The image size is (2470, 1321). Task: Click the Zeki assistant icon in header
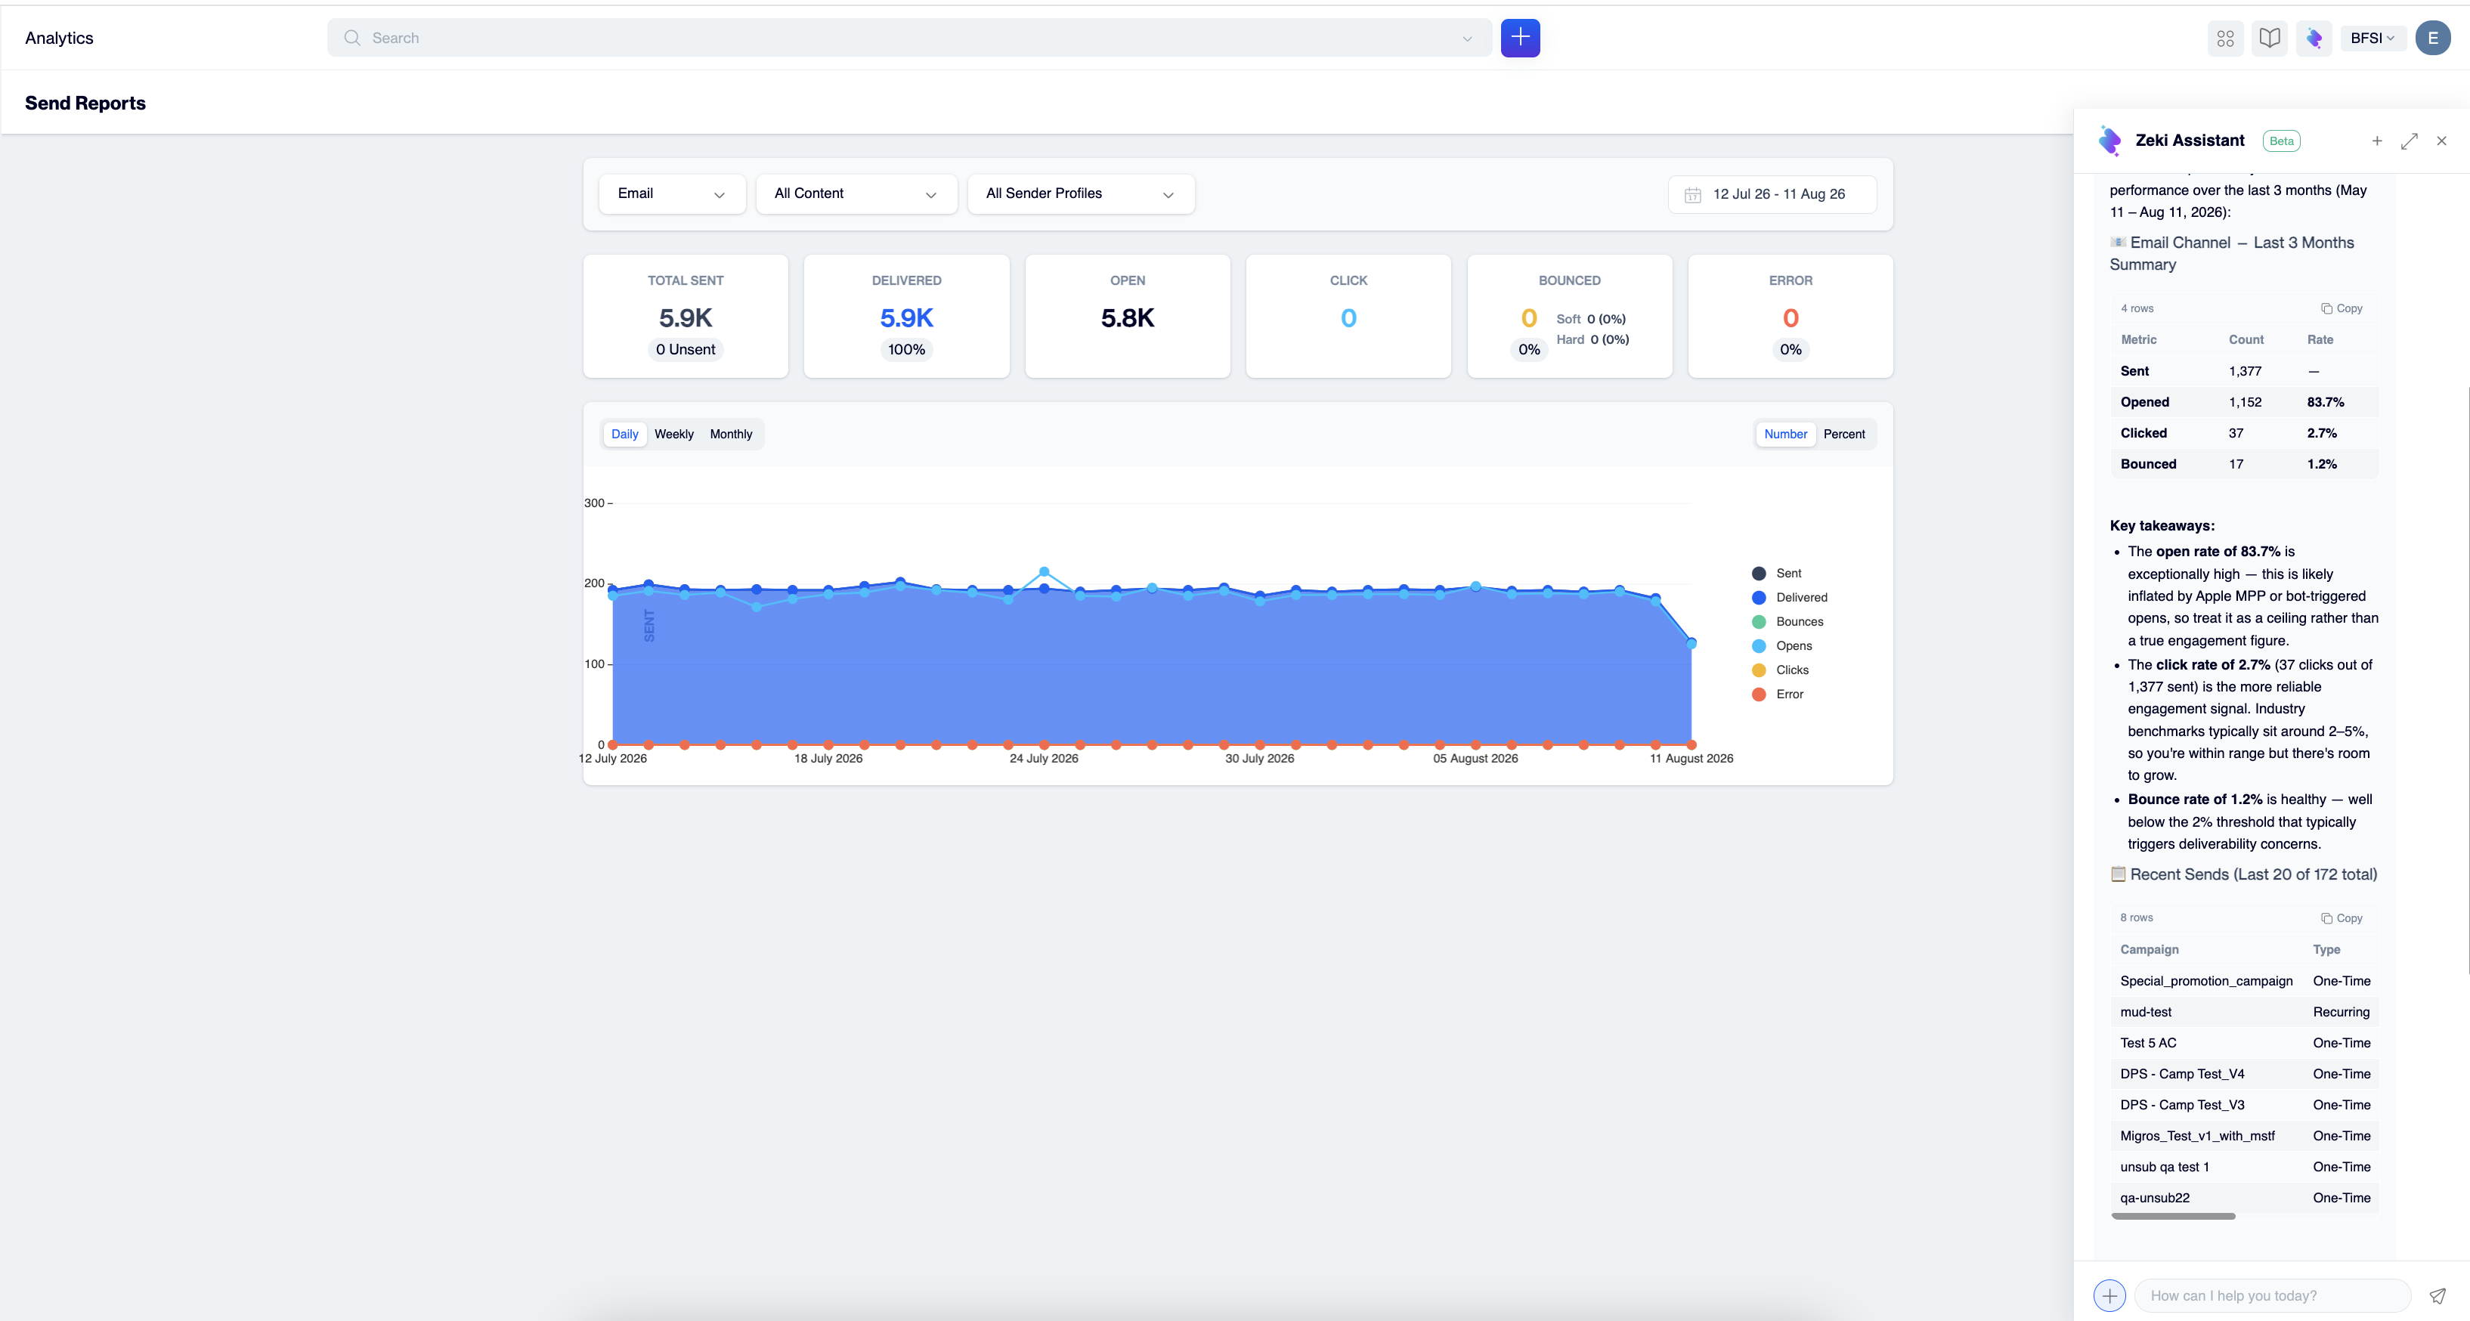[x=2314, y=39]
